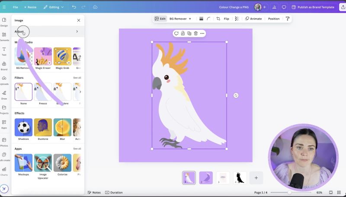Click See all next to Apps
This screenshot has height=197, width=346.
[x=77, y=149]
